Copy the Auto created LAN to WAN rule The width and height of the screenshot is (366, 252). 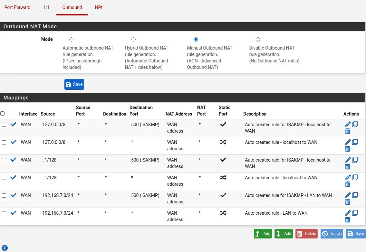point(355,213)
